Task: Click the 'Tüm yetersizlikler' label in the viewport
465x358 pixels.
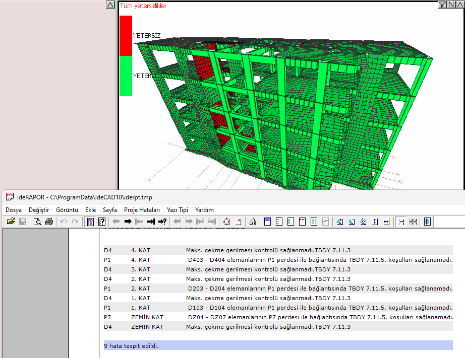Action: (x=143, y=6)
